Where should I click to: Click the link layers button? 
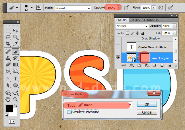(123, 65)
